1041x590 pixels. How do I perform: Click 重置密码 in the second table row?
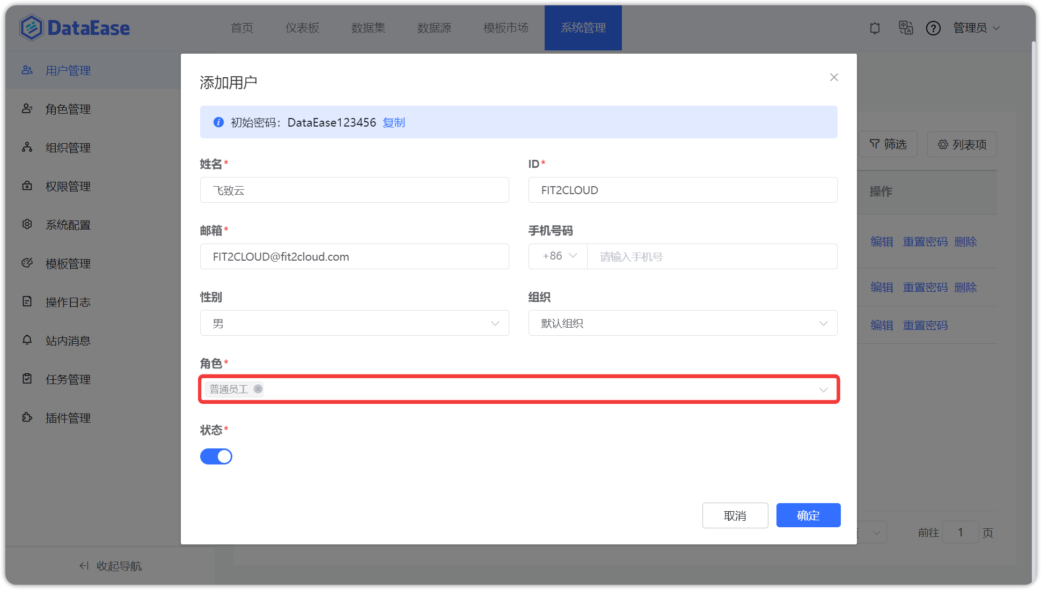tap(925, 287)
